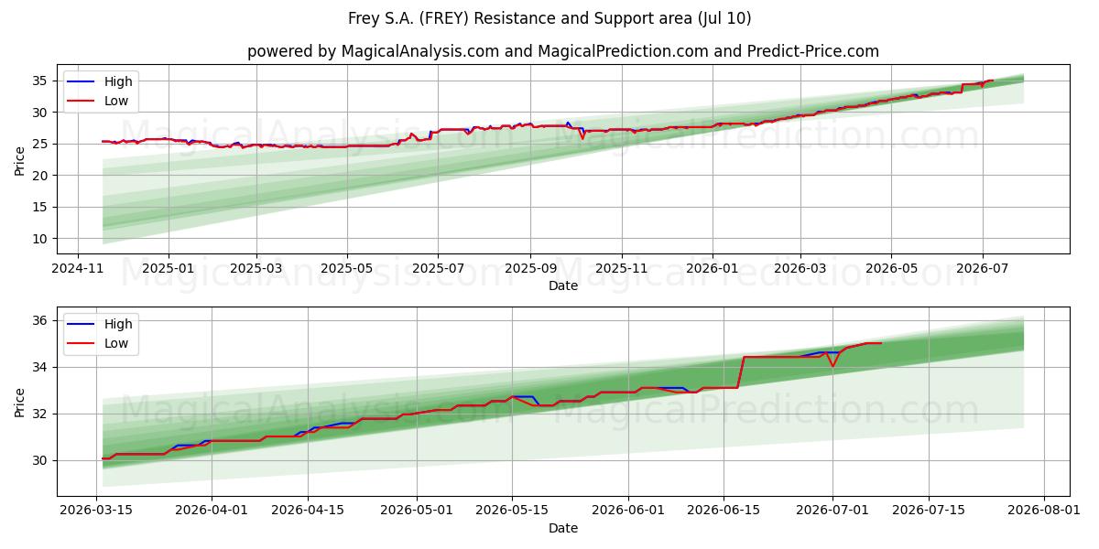The image size is (1099, 549).
Task: Click the '2026-05-01' x-axis label
Action: 417,512
